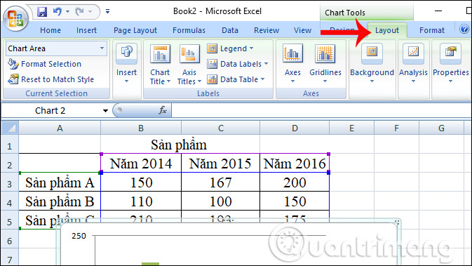Click the Data Table icon
Screen dimensions: 472x266
[212, 79]
